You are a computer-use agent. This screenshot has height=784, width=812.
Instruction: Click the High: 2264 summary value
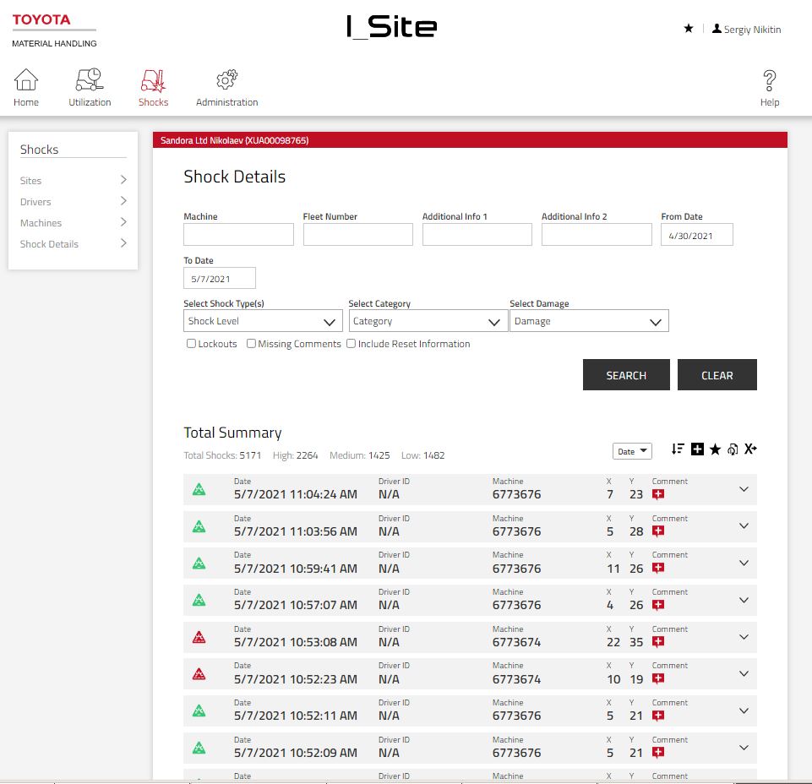click(x=295, y=455)
